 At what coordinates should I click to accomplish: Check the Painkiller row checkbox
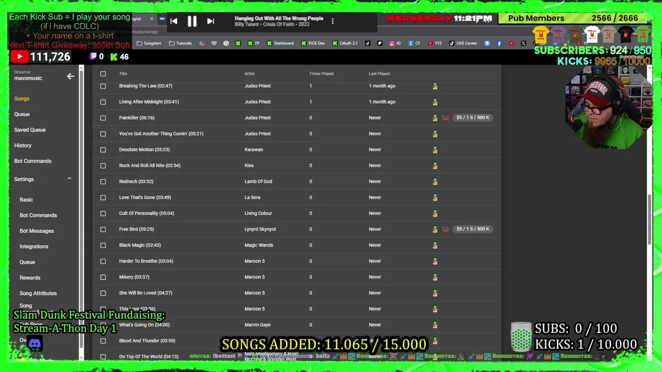(103, 118)
